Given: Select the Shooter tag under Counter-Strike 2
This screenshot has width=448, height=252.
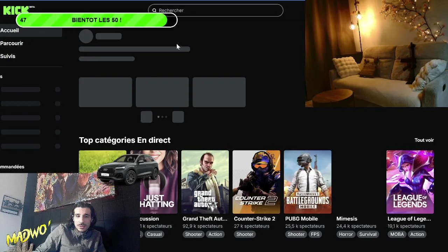Looking at the screenshot, I should pos(245,234).
